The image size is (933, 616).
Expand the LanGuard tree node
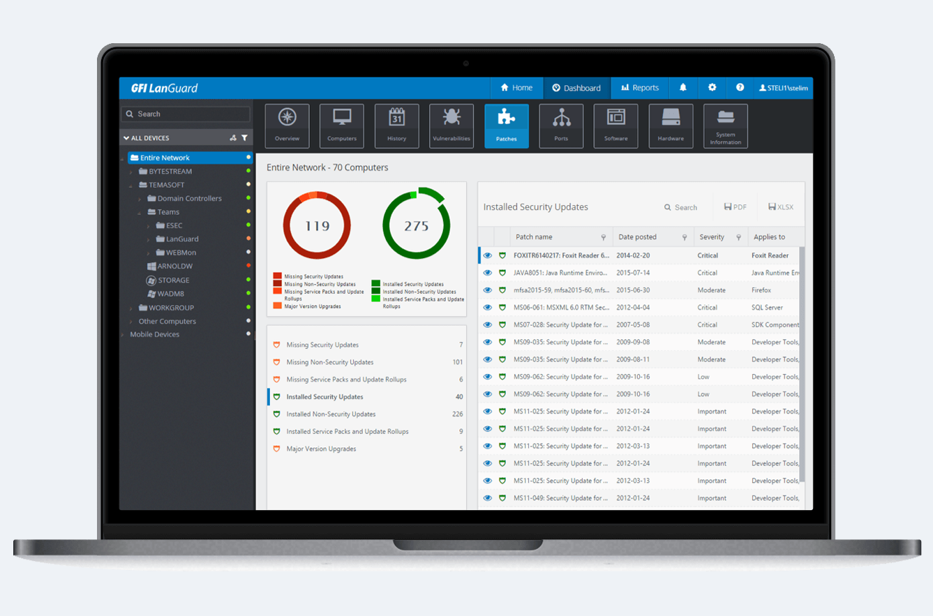pyautogui.click(x=148, y=239)
